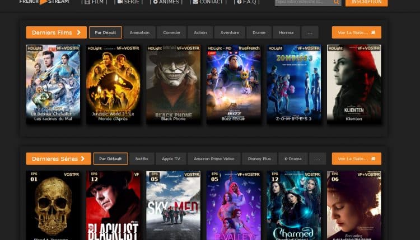This screenshot has width=420, height=240.
Task: Click list icon on series Voir La Suite
Action: point(373,159)
